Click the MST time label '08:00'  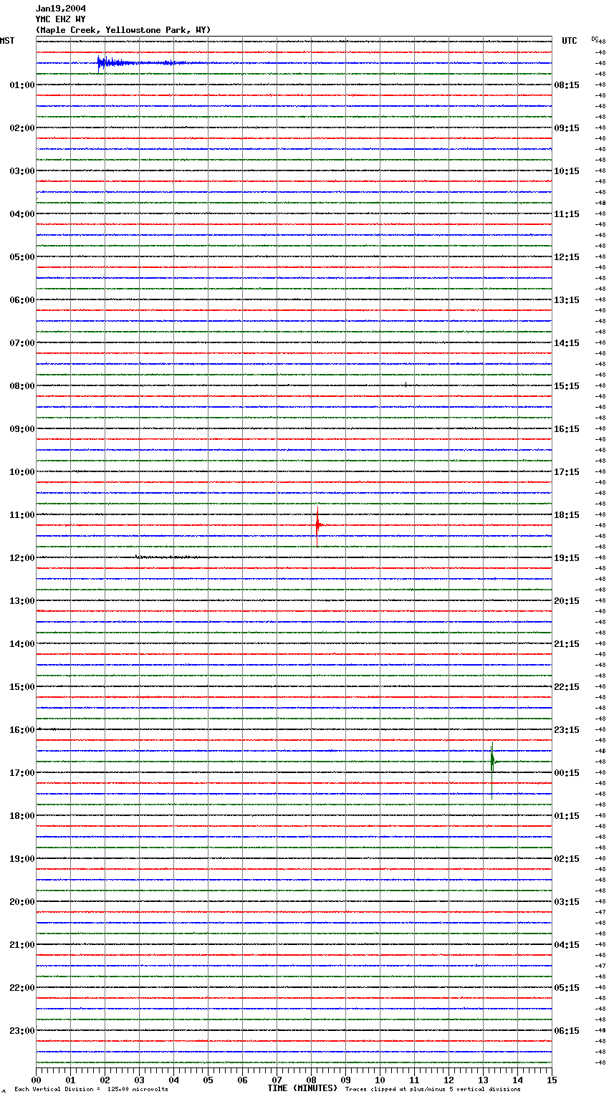click(x=21, y=386)
